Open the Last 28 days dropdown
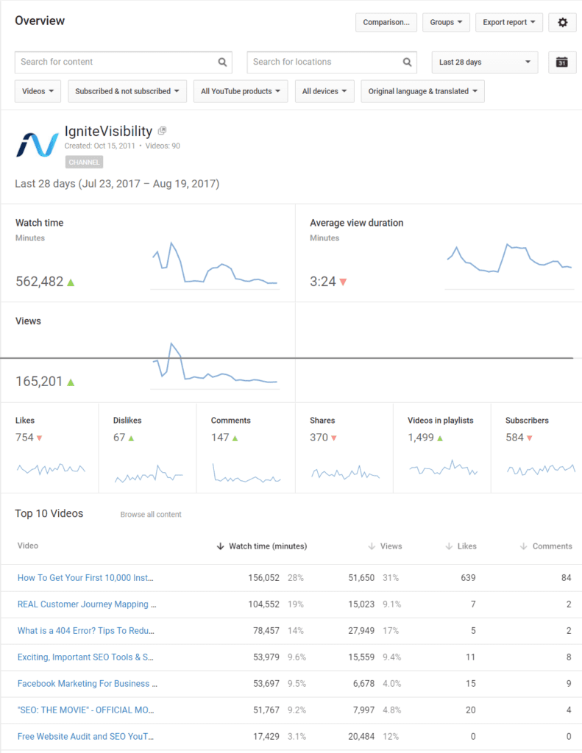The width and height of the screenshot is (582, 753). click(484, 62)
